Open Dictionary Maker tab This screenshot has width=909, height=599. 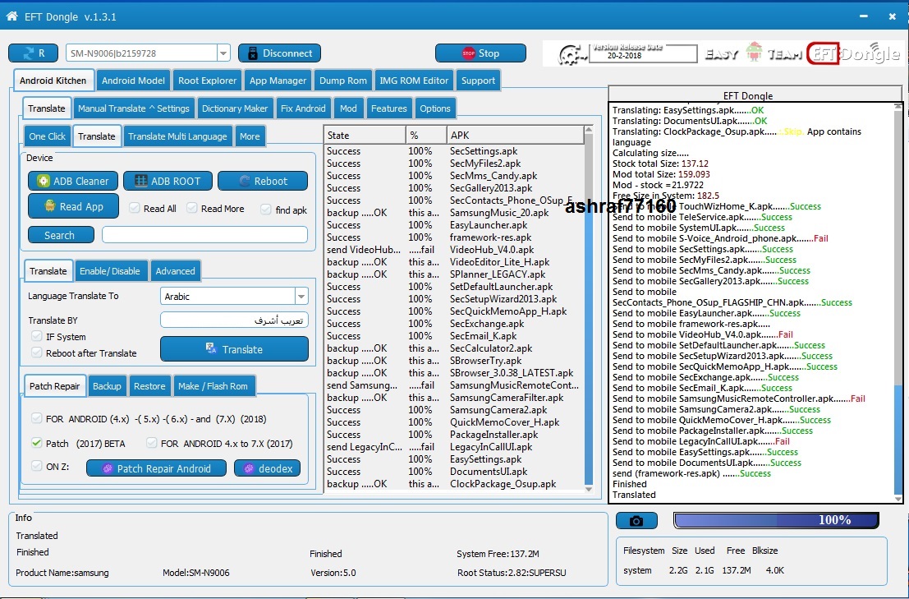point(235,108)
